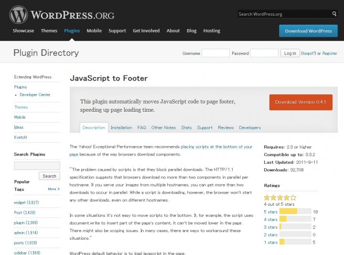The height and width of the screenshot is (255, 344).
Task: Open Developer Center link
Action: pos(35,95)
